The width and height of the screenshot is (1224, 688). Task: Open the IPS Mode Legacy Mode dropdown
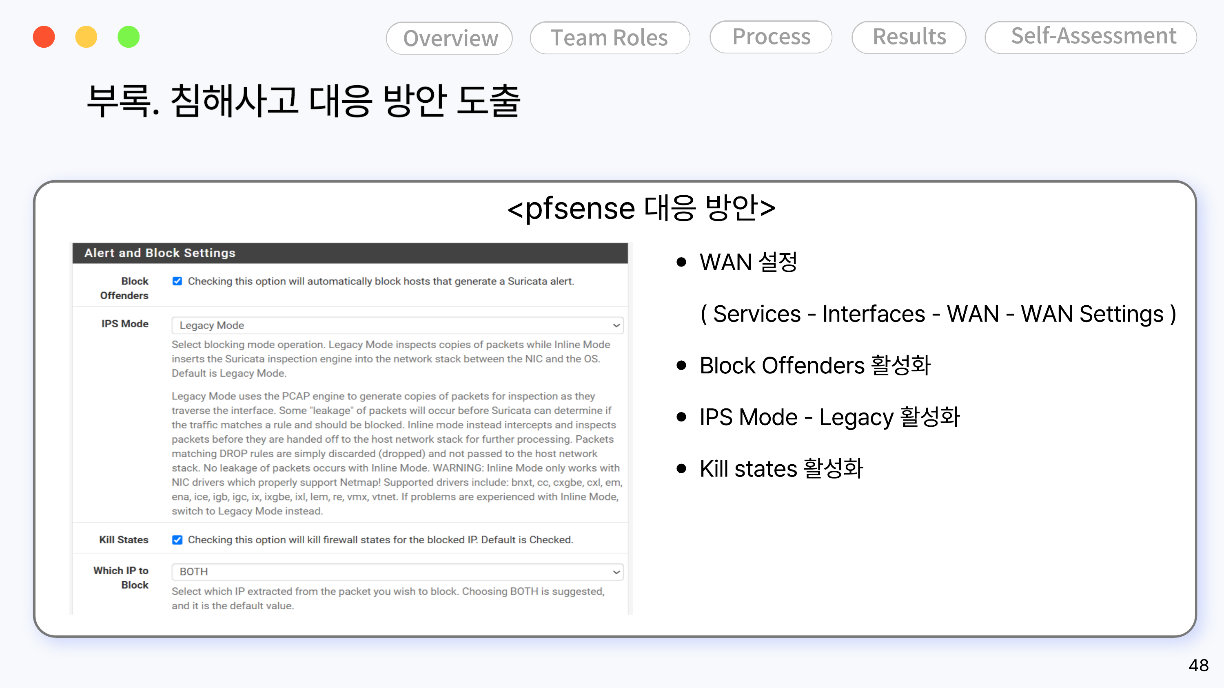pos(397,325)
